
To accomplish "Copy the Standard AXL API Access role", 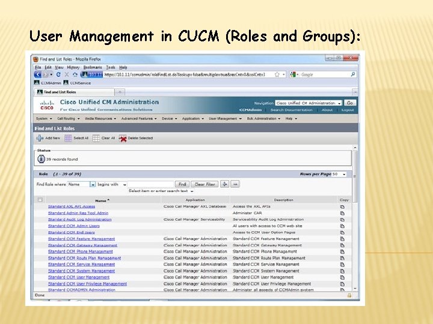I will click(x=342, y=206).
